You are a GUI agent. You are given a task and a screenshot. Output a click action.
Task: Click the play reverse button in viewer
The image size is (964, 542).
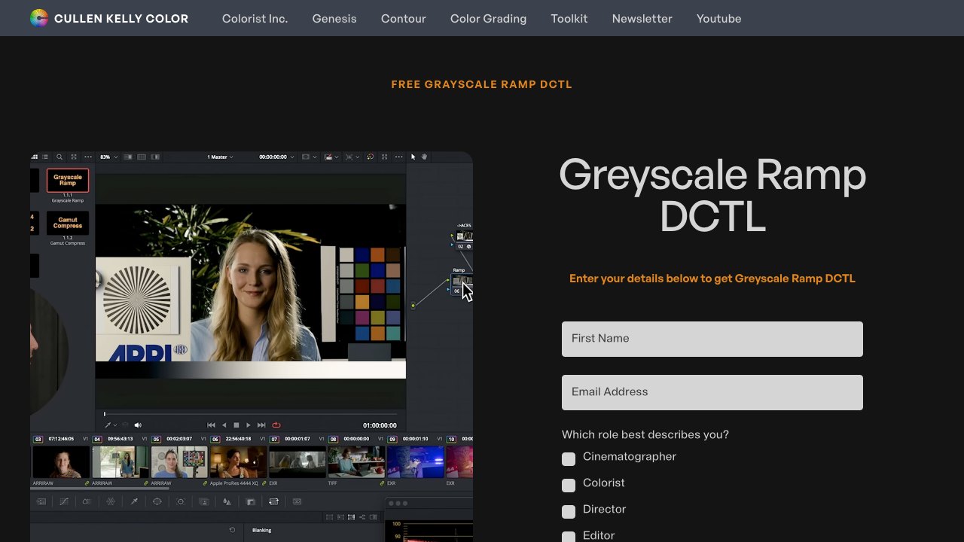coord(224,425)
